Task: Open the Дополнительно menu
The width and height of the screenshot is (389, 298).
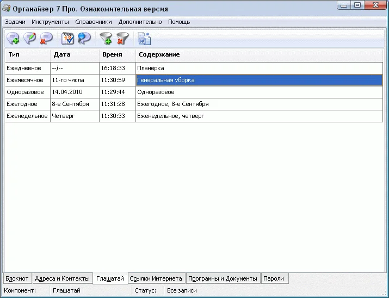Action: [x=140, y=22]
